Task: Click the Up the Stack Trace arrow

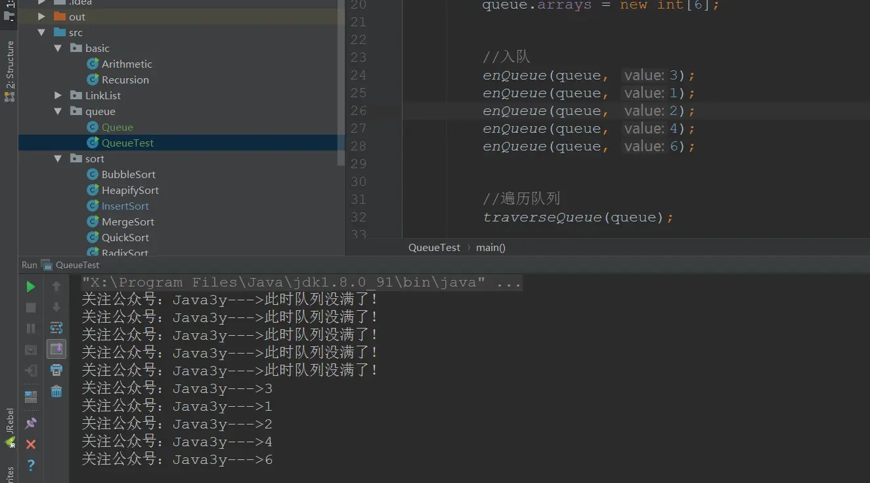Action: [56, 287]
